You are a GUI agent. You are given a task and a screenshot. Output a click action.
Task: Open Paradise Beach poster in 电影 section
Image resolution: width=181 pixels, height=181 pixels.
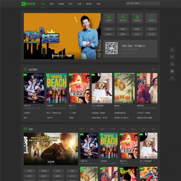tap(109, 146)
